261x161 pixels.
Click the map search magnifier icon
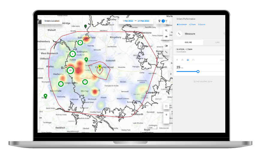pos(166,31)
